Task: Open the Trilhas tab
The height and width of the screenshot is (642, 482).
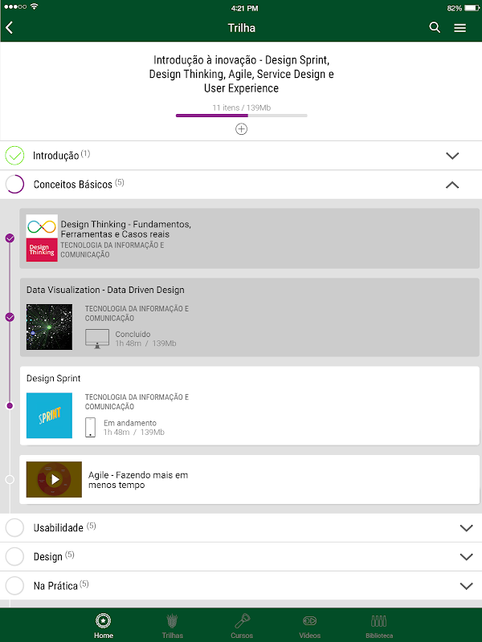Action: (172, 624)
